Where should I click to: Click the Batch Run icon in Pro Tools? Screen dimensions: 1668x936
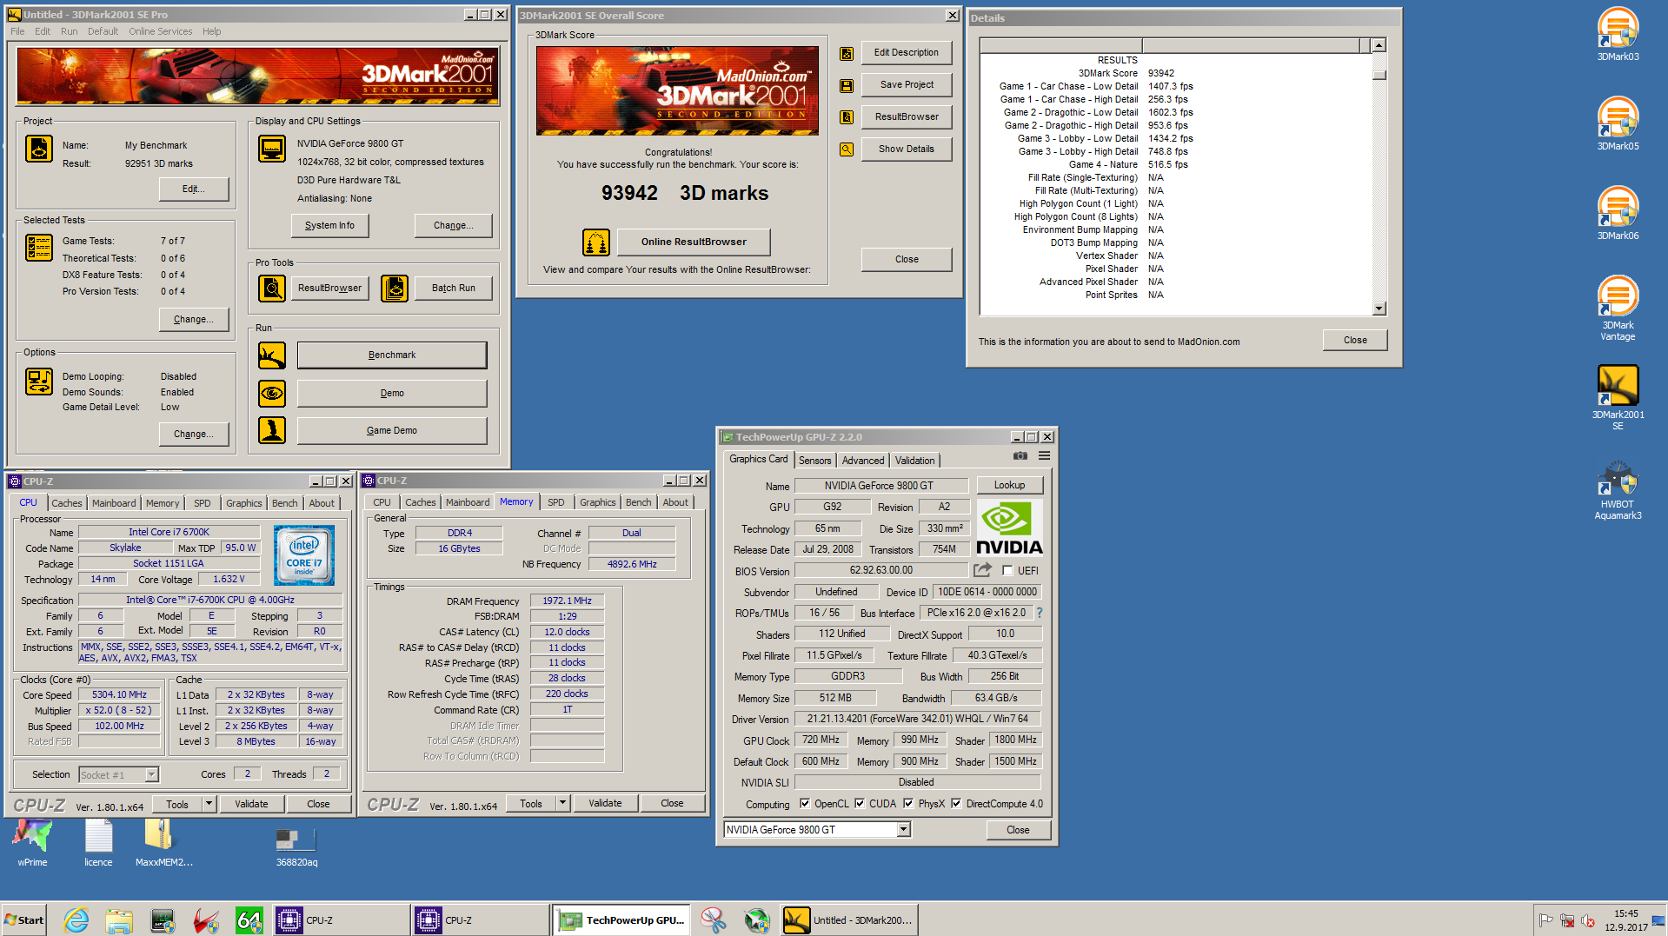tap(395, 289)
